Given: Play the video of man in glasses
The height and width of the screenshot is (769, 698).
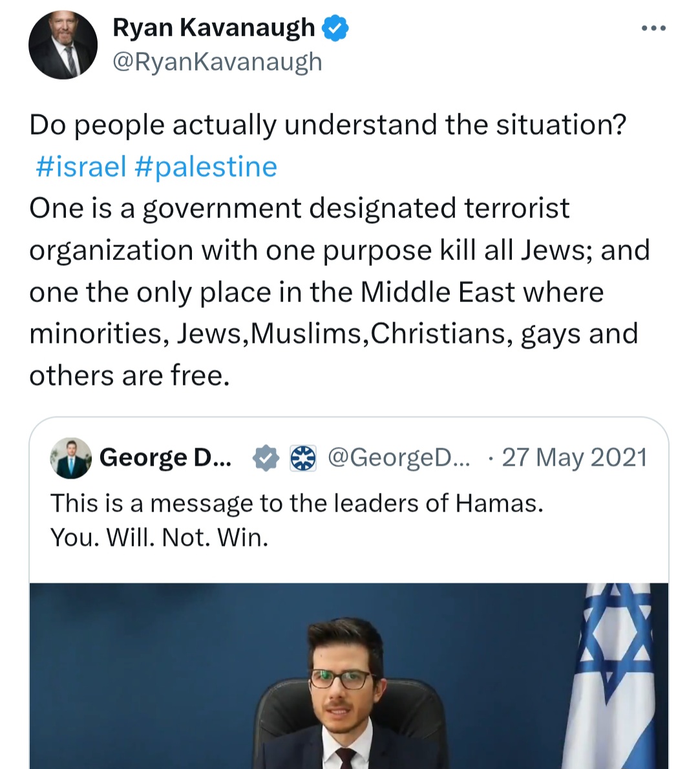Looking at the screenshot, I should click(348, 676).
